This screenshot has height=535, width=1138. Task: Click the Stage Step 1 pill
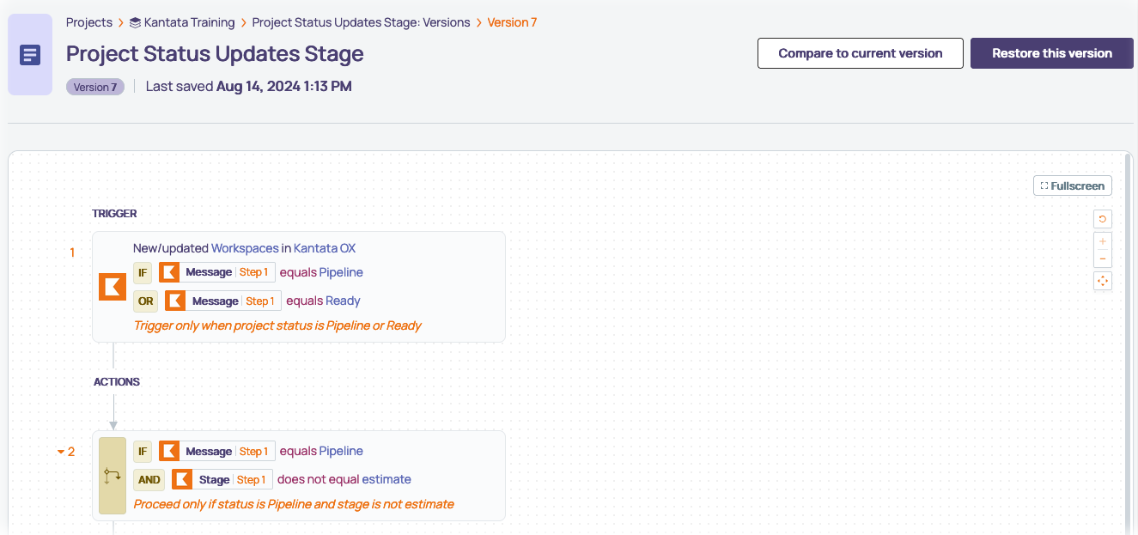tap(222, 479)
